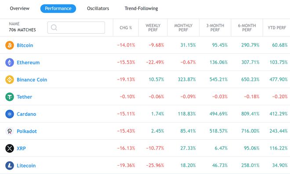The height and width of the screenshot is (174, 290).
Task: Focus the name search input field
Action: [x=76, y=28]
